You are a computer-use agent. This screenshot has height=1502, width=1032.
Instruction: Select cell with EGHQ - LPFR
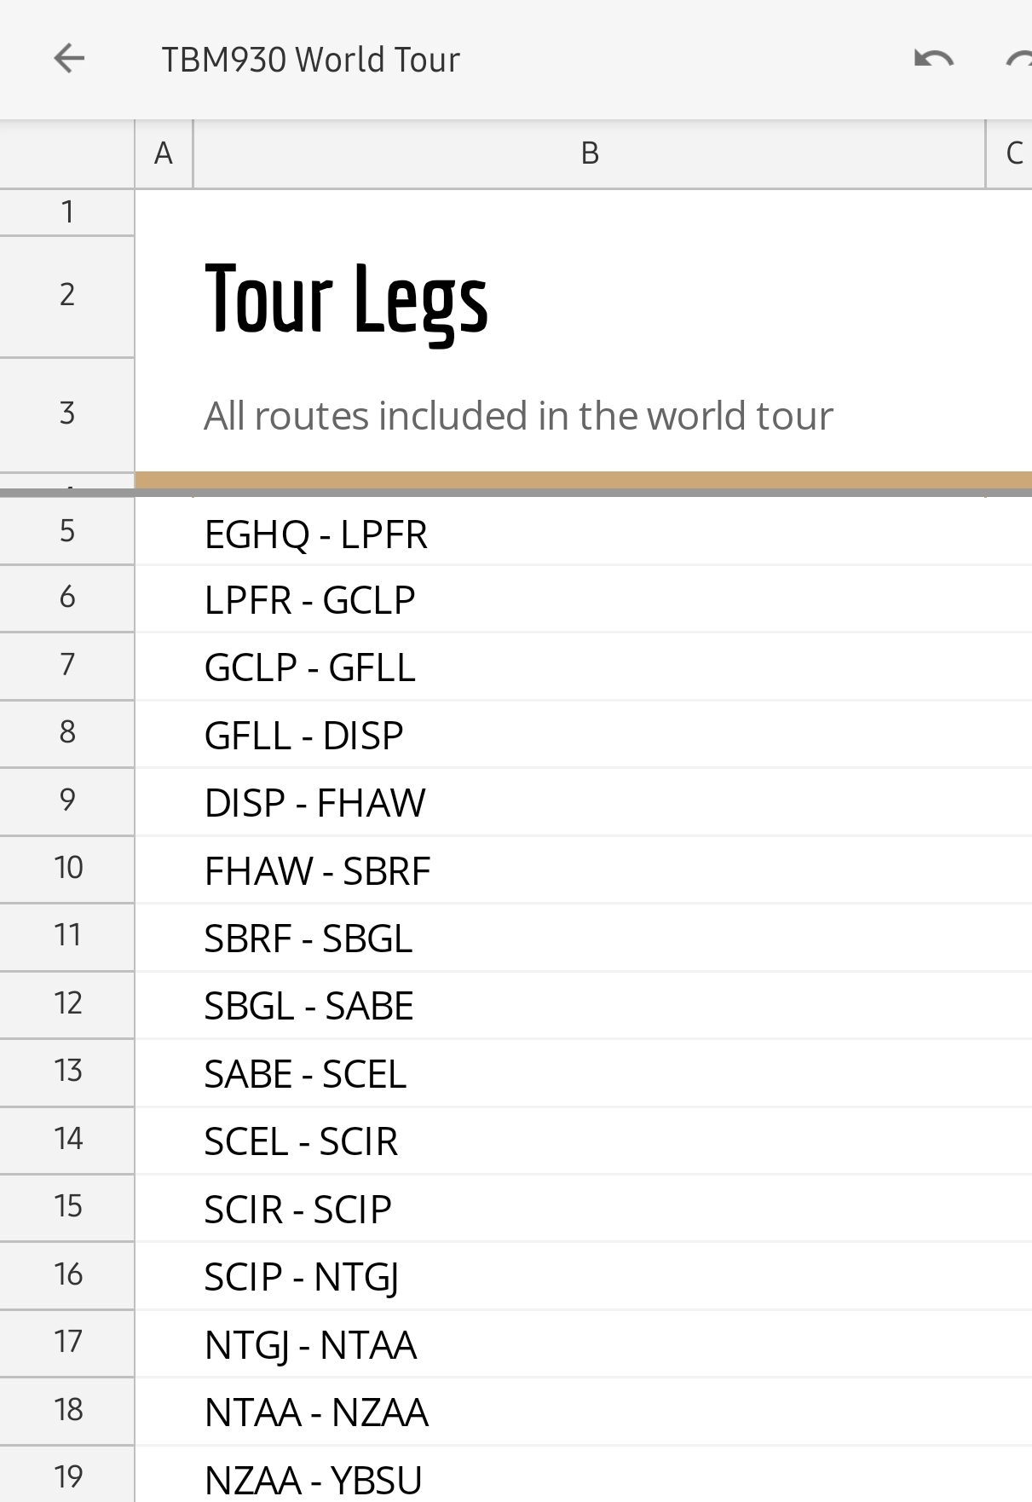316,534
